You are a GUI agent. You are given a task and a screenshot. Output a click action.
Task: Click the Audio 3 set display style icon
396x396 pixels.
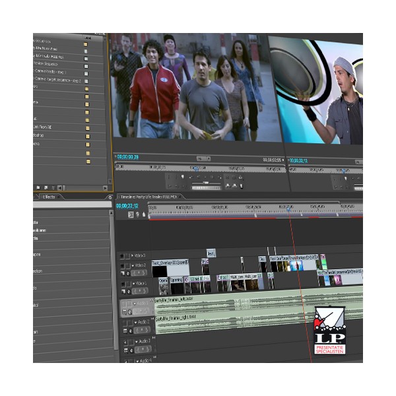click(125, 348)
